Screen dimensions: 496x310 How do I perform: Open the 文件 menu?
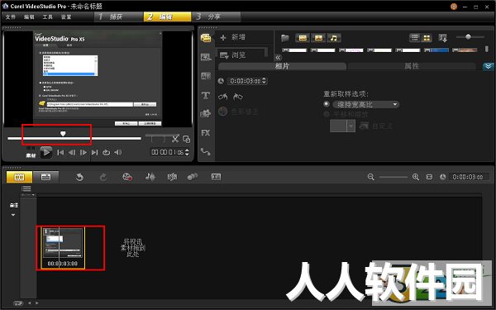[x=11, y=17]
